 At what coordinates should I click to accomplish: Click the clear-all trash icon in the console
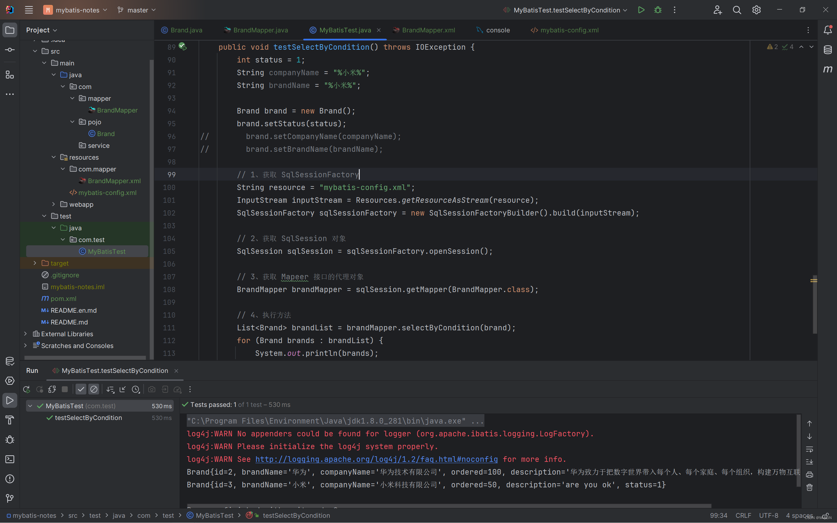coord(809,487)
